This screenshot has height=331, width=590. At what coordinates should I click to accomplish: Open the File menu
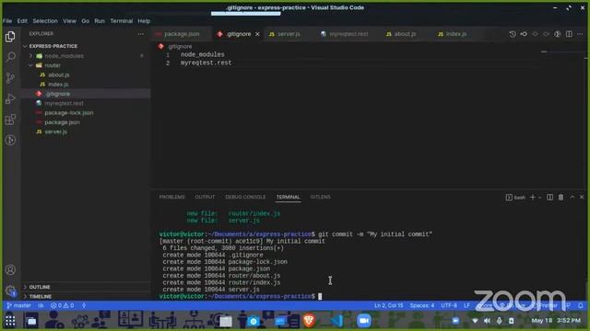7,21
